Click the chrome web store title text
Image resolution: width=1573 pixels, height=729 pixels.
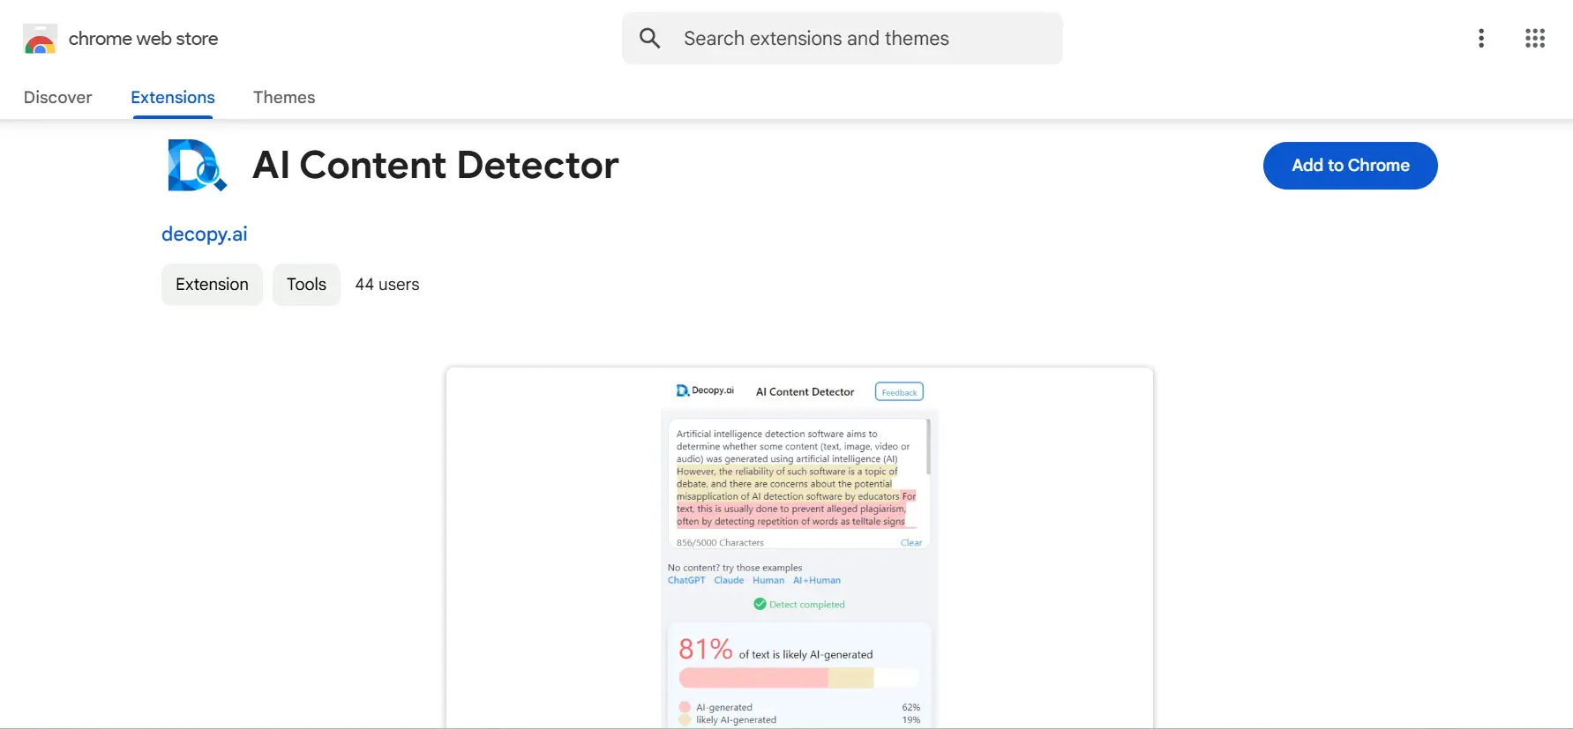click(x=143, y=39)
